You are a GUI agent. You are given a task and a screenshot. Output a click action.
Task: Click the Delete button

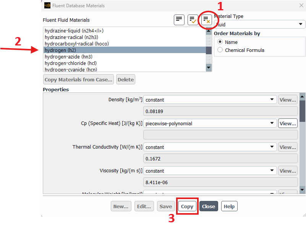tap(125, 79)
